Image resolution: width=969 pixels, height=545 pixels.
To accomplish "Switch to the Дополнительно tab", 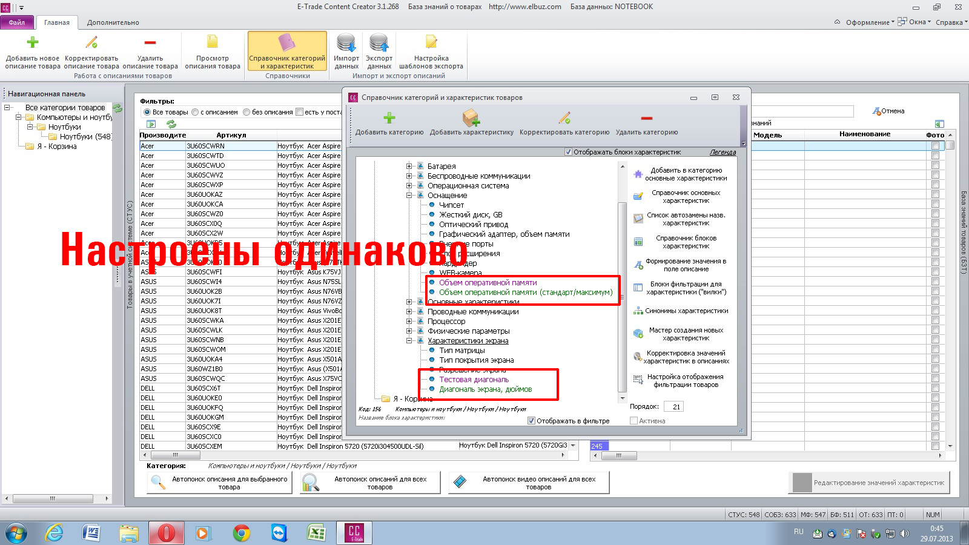I will [113, 22].
